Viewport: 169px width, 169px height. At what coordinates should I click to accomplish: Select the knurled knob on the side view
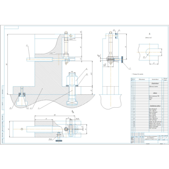(x=122, y=59)
